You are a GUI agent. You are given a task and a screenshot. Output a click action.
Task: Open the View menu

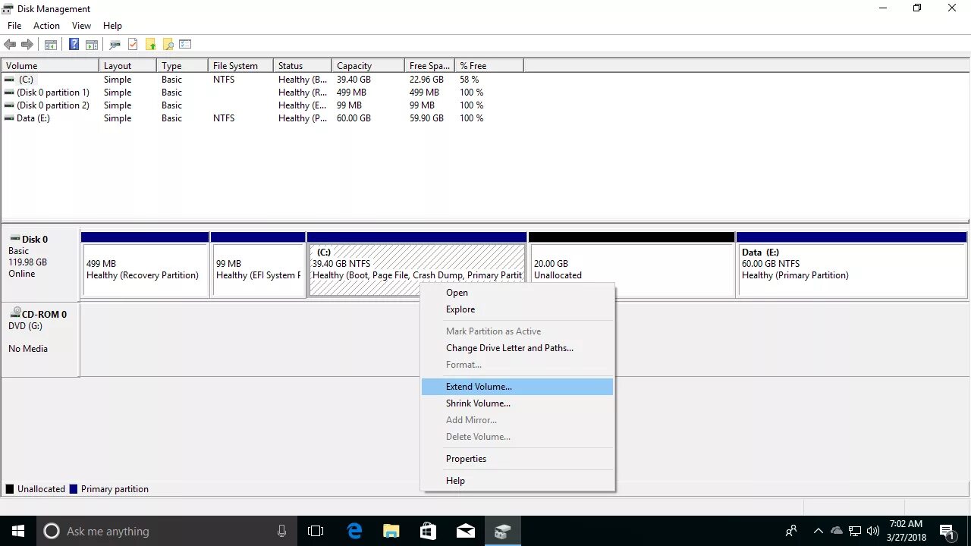81,26
